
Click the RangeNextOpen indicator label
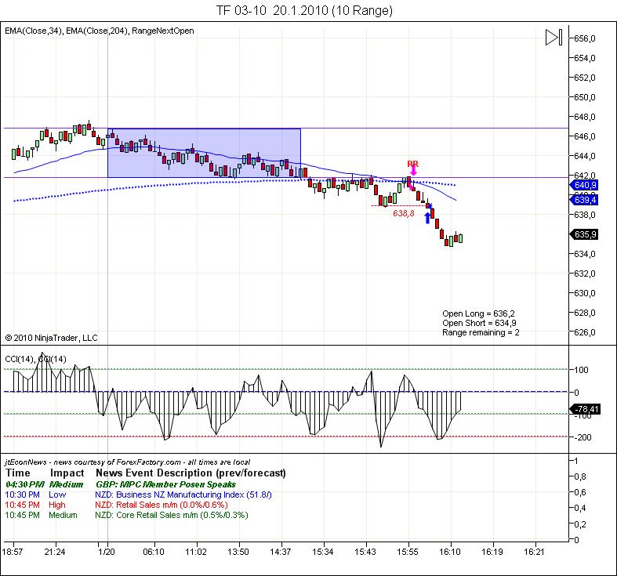162,31
